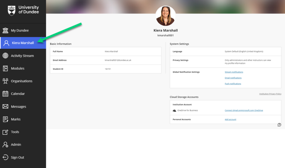
Task: Click the OneDrive for Business label
Action: tap(188, 110)
